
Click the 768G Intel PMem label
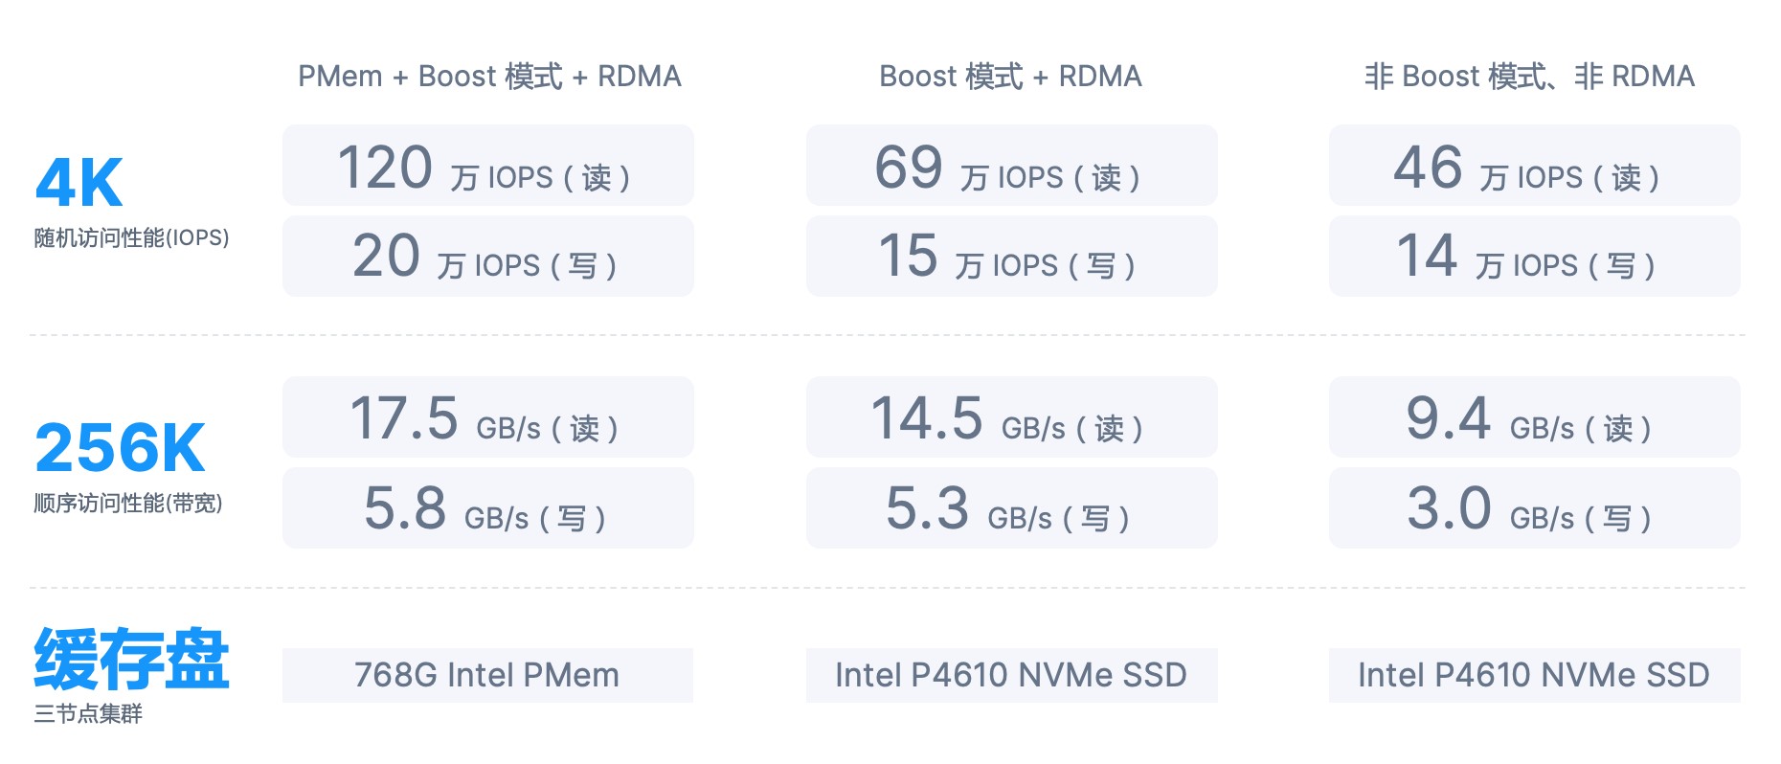pos(487,675)
